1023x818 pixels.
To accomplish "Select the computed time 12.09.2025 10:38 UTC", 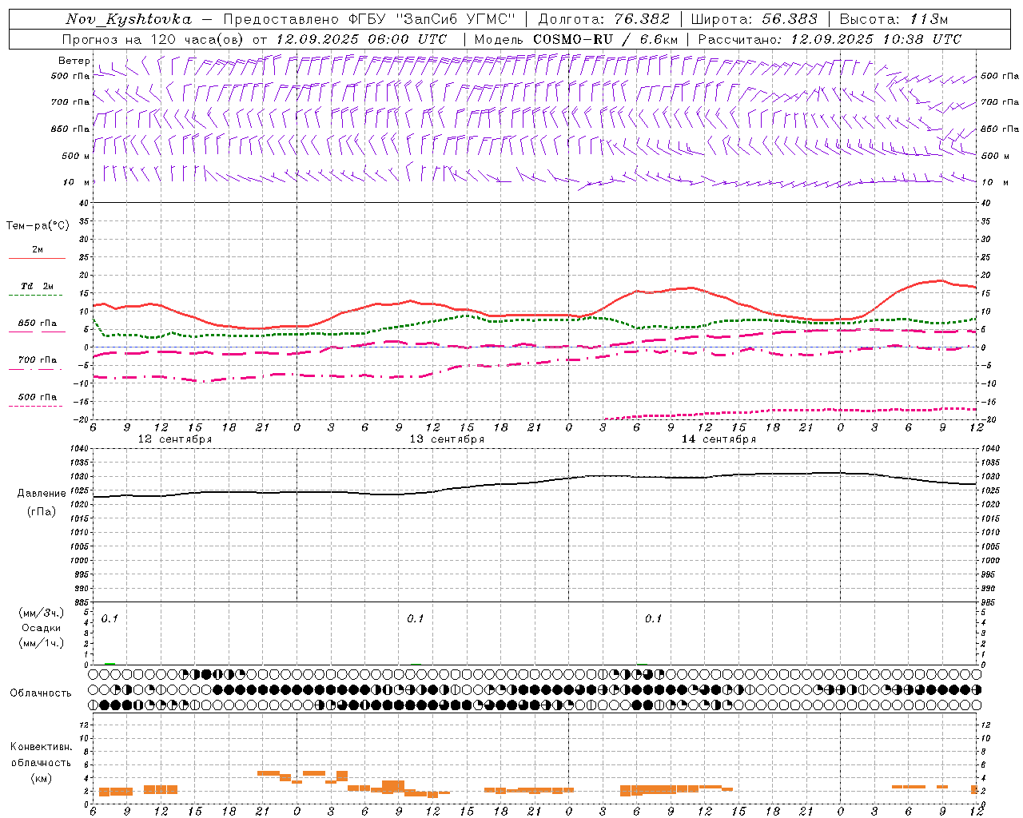I will pos(876,39).
